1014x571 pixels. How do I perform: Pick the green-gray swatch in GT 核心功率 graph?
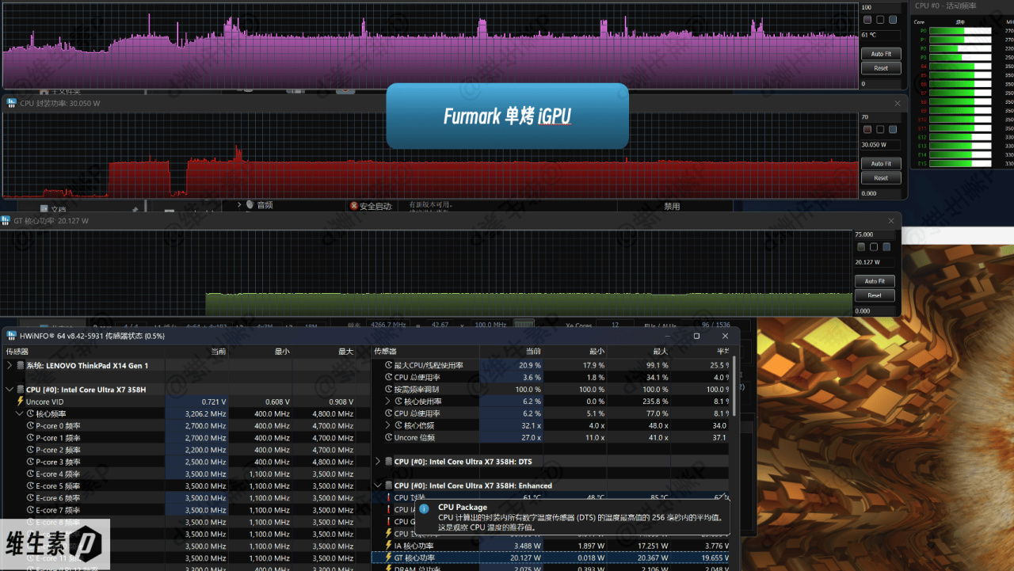click(861, 247)
